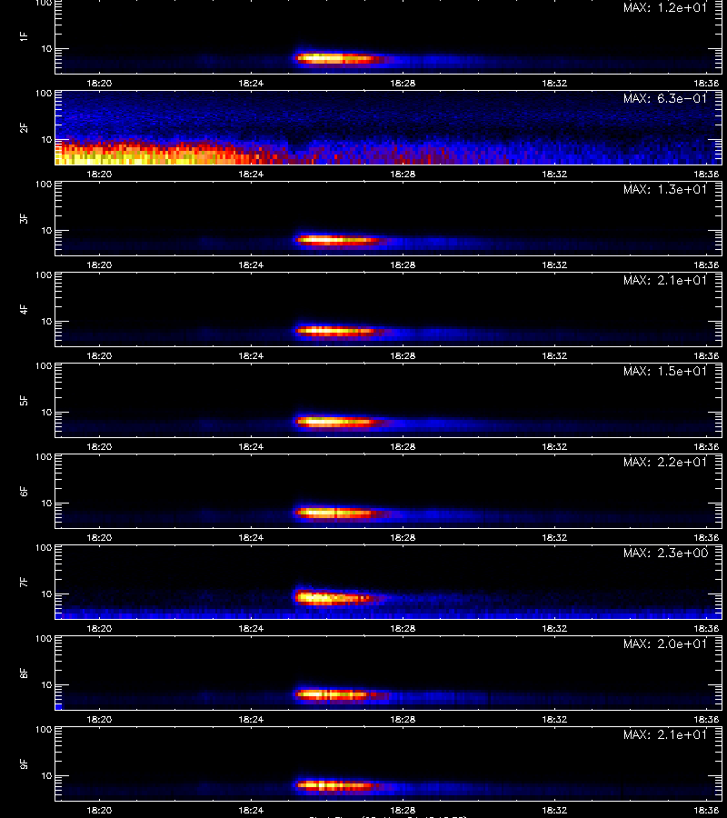
Task: Click the 10 y-axis tick of panel 4F
Action: coord(46,322)
